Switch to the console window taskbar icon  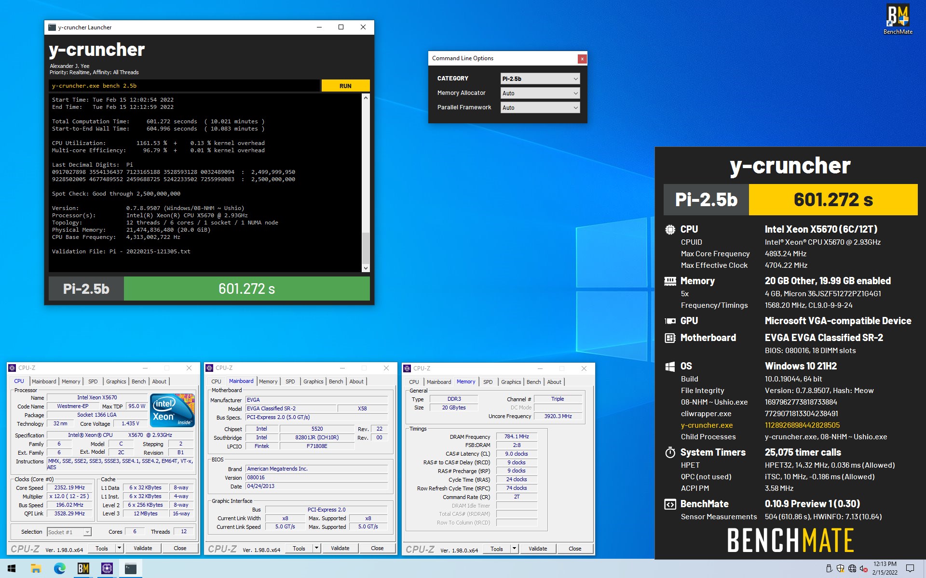pyautogui.click(x=130, y=568)
